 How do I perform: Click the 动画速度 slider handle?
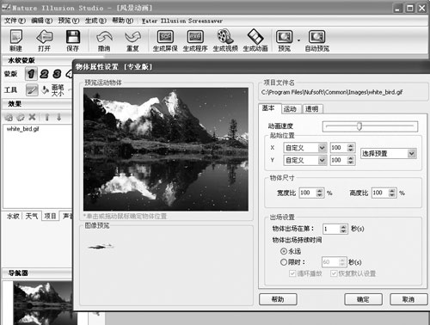click(359, 126)
